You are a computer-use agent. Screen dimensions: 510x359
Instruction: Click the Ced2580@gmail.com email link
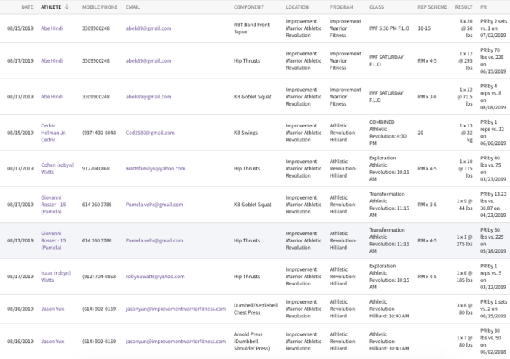point(150,133)
